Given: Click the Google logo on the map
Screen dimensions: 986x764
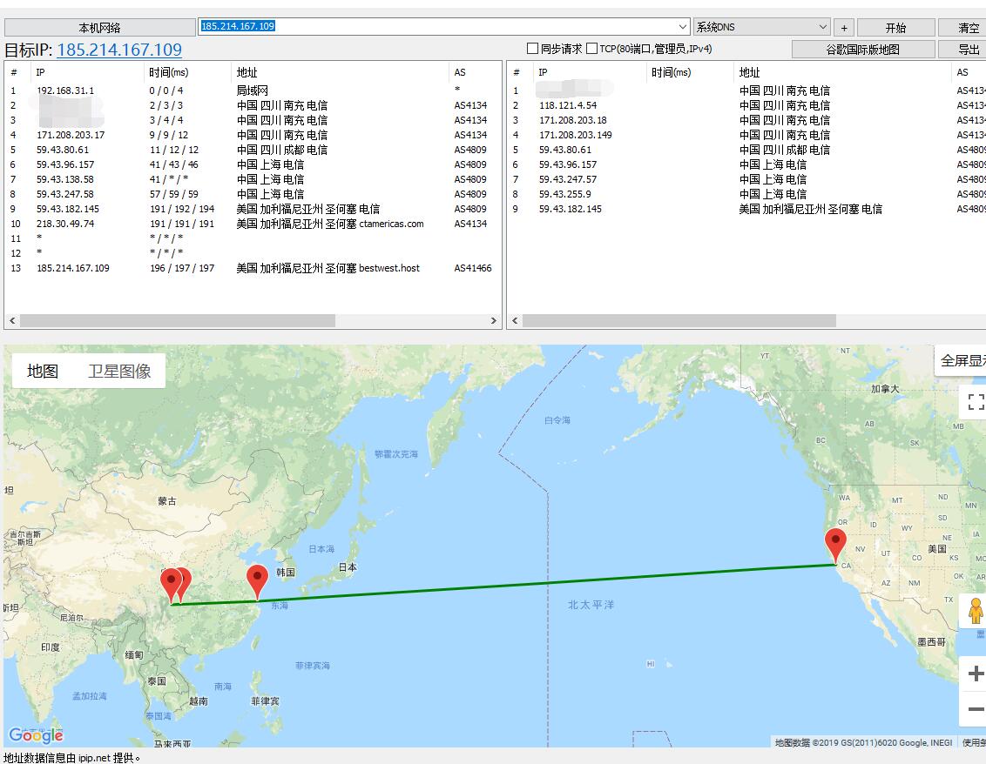Looking at the screenshot, I should point(36,734).
